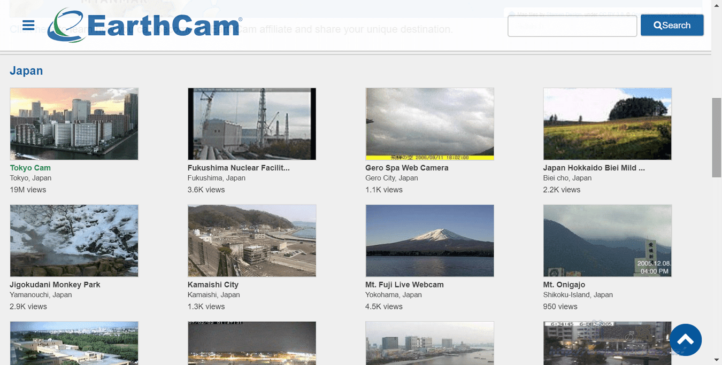The width and height of the screenshot is (722, 365).
Task: Click the Kamaishi City title link
Action: tap(213, 284)
